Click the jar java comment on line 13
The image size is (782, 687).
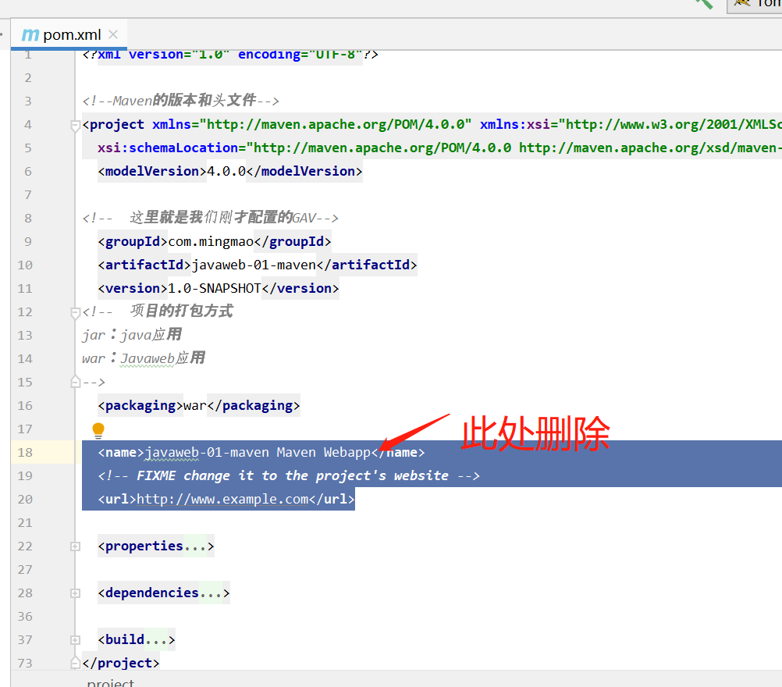coord(132,335)
